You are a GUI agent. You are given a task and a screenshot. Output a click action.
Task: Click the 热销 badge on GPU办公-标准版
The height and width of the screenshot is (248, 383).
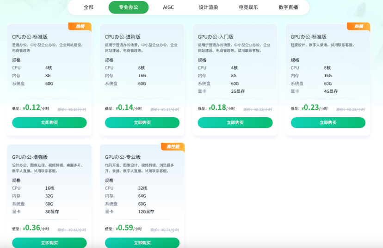pos(358,26)
